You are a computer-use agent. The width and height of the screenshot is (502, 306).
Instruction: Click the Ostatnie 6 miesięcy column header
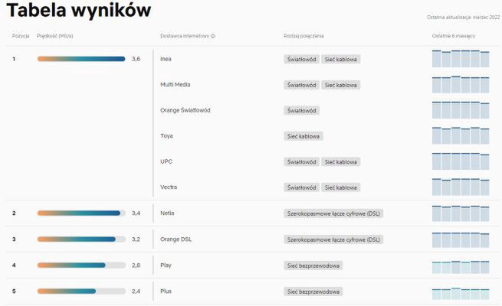pyautogui.click(x=453, y=36)
